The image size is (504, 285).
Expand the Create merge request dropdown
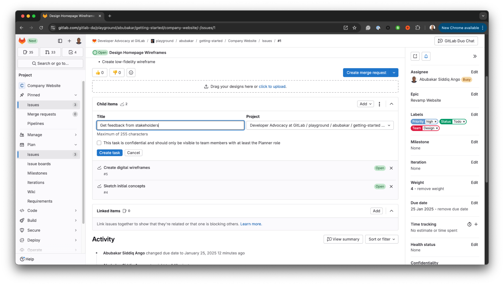pos(394,72)
